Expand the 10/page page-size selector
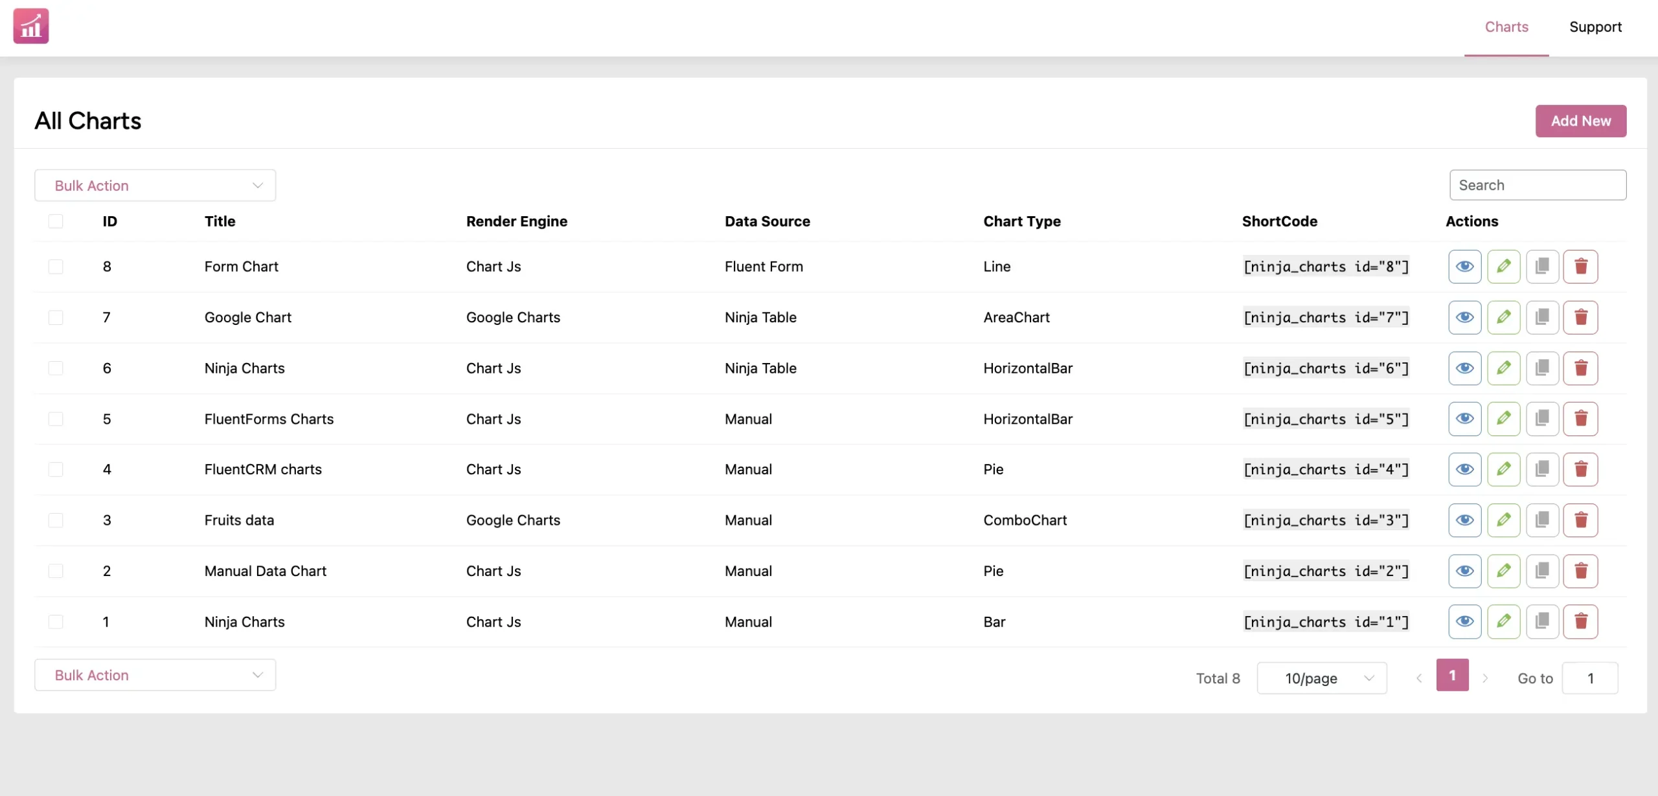This screenshot has width=1658, height=796. click(x=1321, y=678)
